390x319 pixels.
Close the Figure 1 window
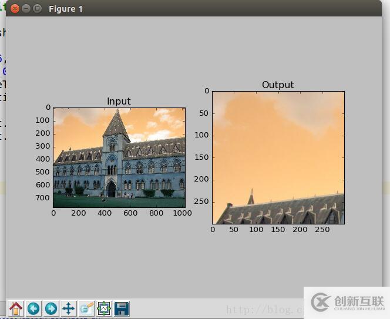coord(15,9)
